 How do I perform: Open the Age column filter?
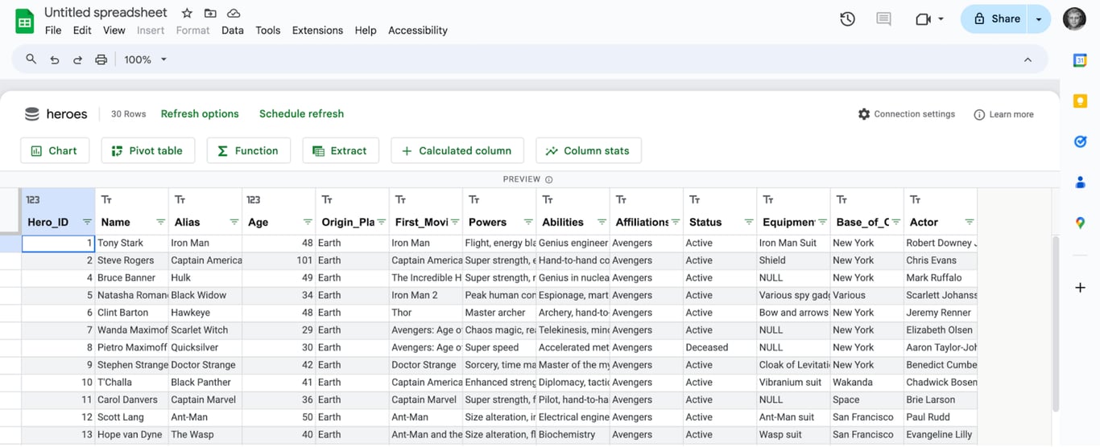tap(308, 223)
